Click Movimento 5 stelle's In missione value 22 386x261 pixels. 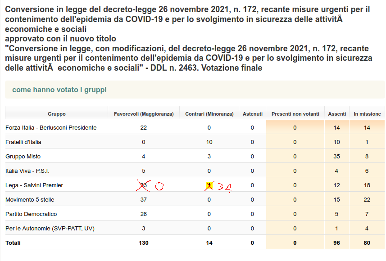[x=367, y=199]
